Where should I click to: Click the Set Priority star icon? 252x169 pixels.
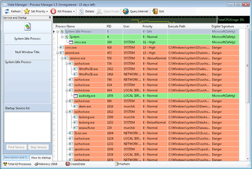point(27,11)
